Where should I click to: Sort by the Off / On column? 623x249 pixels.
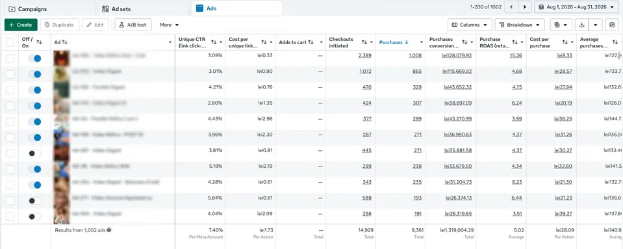[39, 42]
